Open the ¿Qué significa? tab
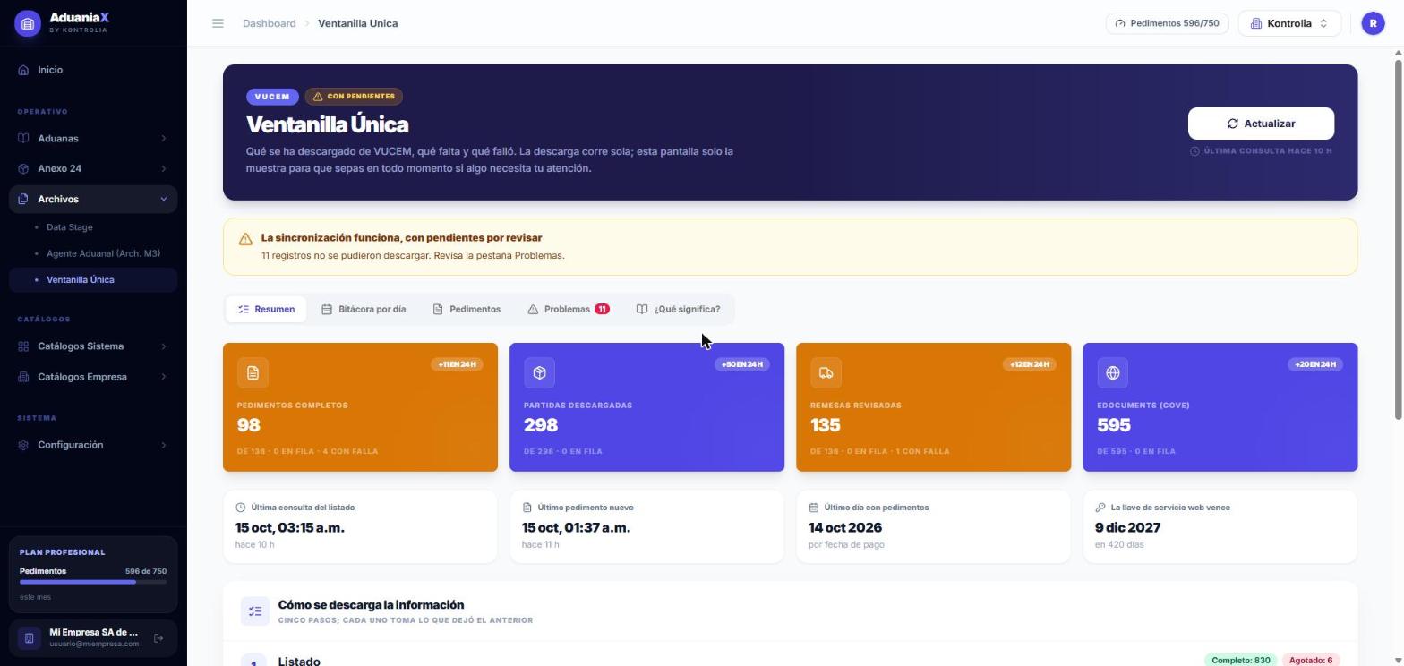The height and width of the screenshot is (666, 1404). click(678, 309)
